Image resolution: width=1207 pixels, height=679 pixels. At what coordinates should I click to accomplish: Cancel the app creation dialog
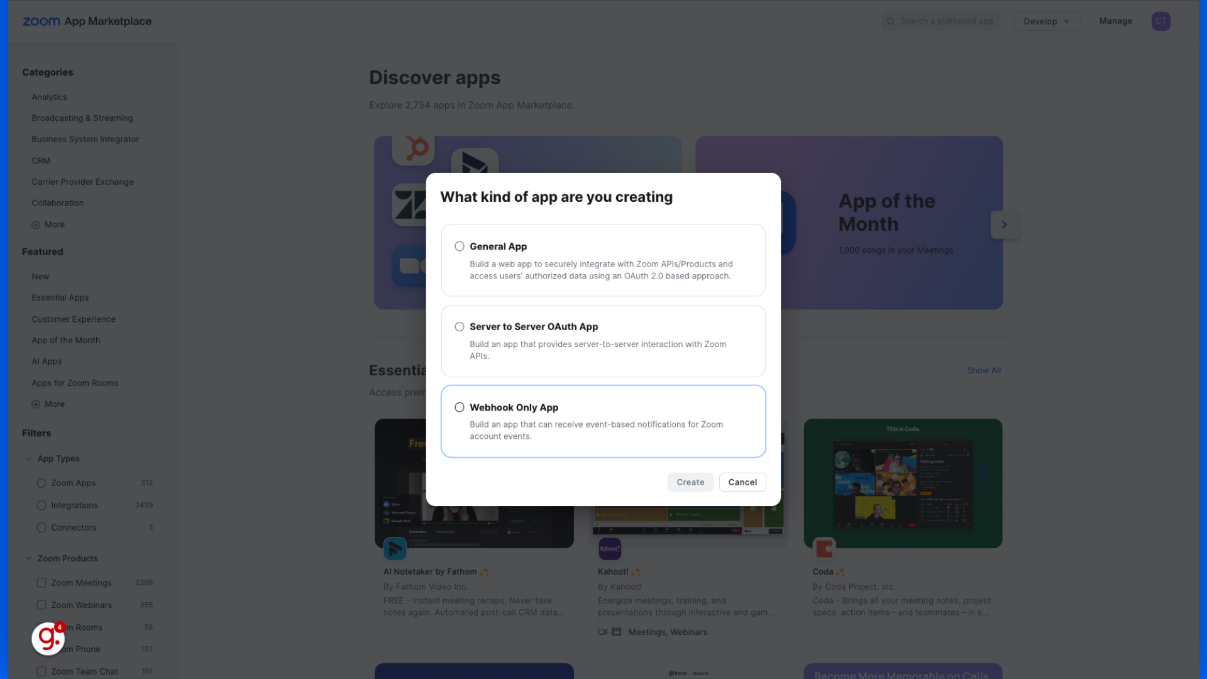click(742, 482)
